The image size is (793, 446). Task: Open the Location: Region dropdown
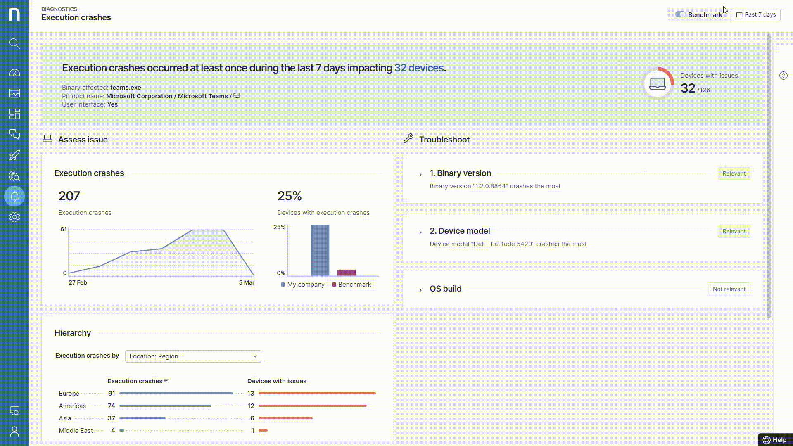coord(193,356)
